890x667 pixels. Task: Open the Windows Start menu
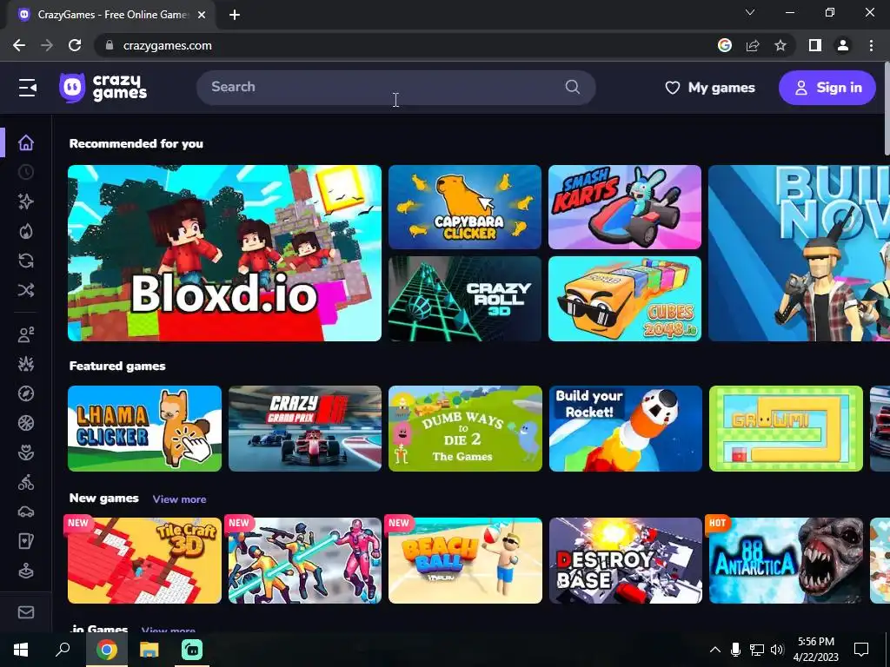click(x=21, y=650)
